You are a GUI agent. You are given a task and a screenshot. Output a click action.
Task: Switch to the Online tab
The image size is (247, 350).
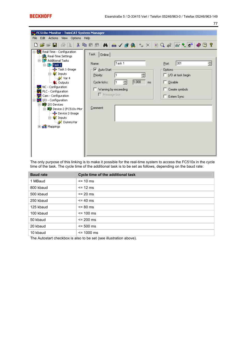[105, 55]
